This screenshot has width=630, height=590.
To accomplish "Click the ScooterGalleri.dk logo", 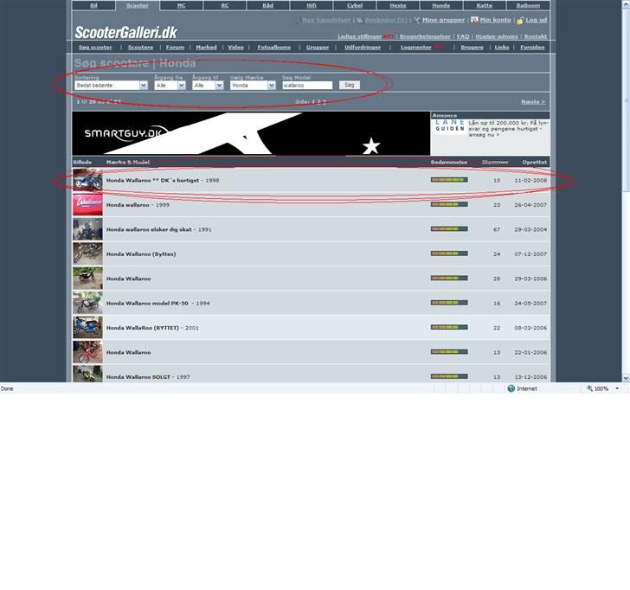I will point(125,33).
